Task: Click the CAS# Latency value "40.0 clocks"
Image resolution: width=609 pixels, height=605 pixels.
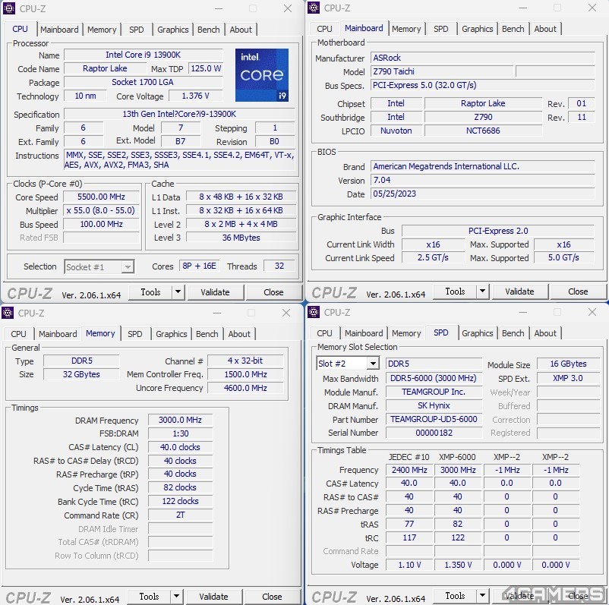Action: [180, 447]
